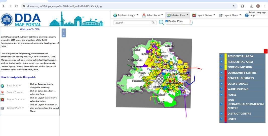
Task: Click How to navigate in this portal
Action: [18, 77]
